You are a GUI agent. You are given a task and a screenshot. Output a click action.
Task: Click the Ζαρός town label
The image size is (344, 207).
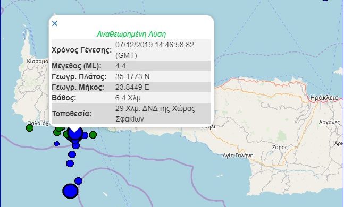click(280, 148)
